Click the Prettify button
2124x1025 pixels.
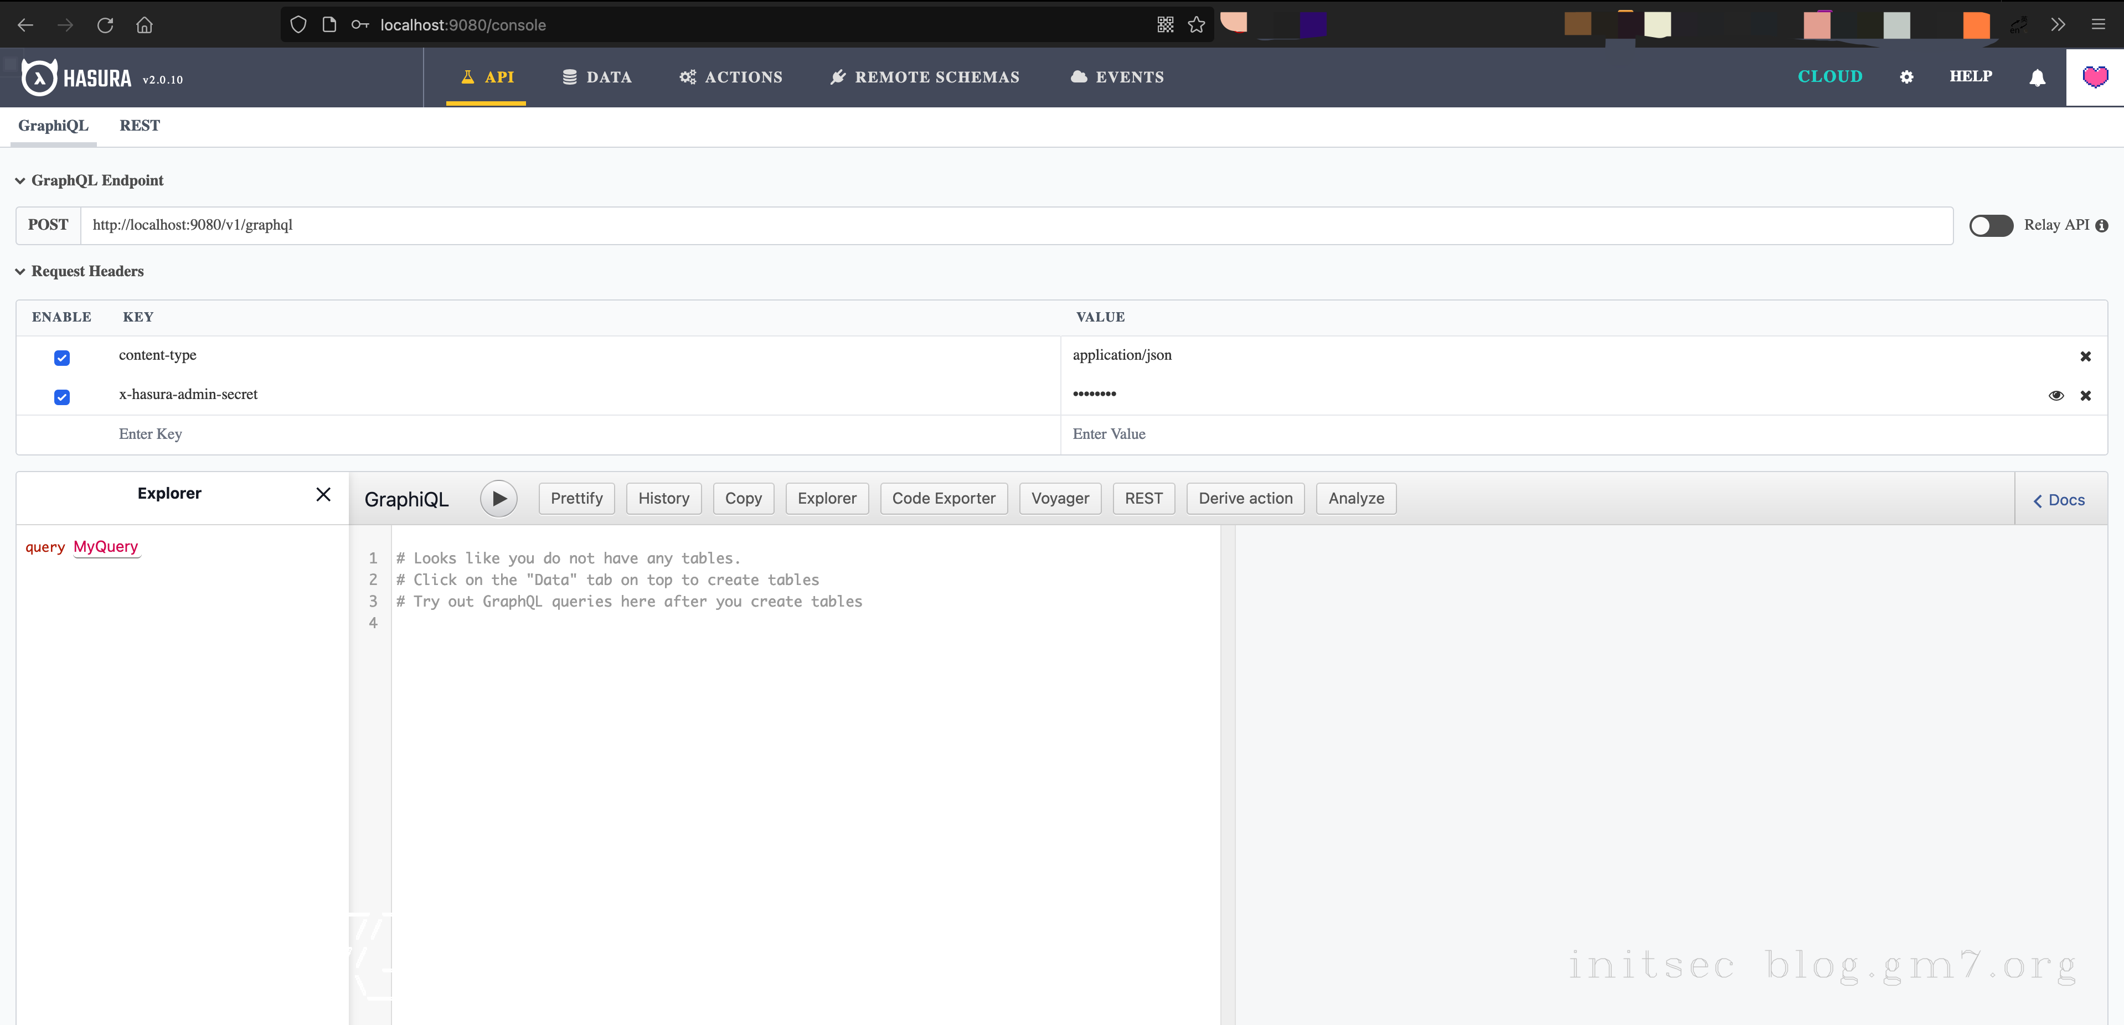point(576,499)
